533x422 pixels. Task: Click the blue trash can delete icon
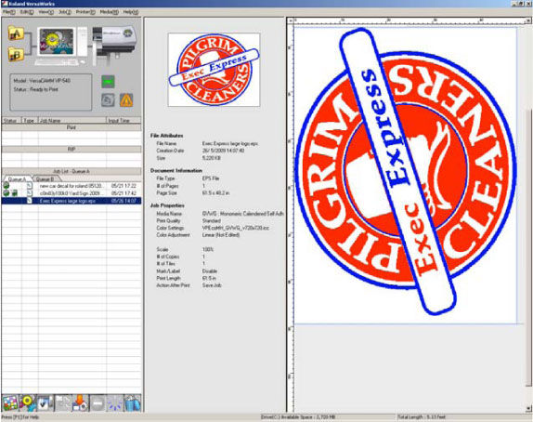pos(132,402)
